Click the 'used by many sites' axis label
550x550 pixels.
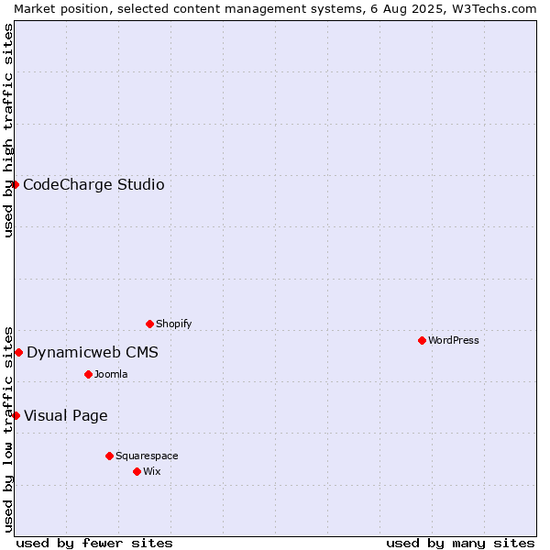[460, 544]
